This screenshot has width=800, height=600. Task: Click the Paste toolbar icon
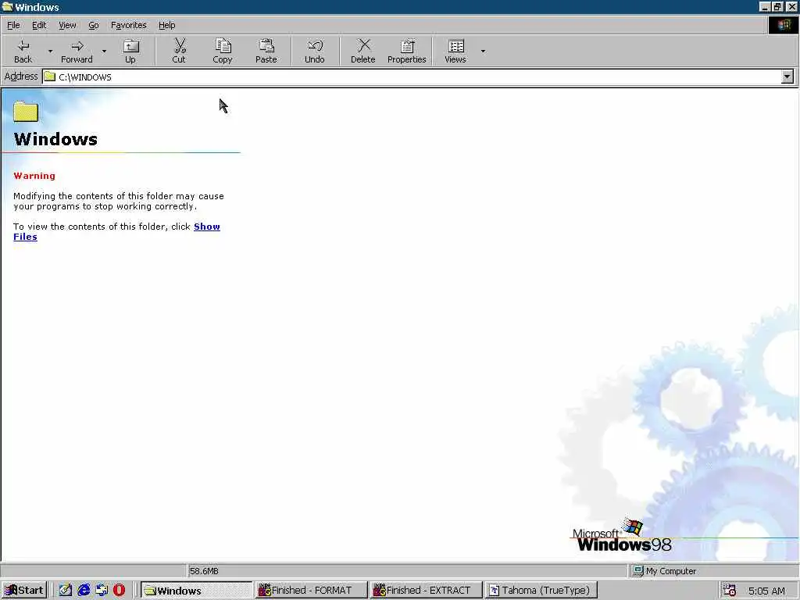pos(266,51)
